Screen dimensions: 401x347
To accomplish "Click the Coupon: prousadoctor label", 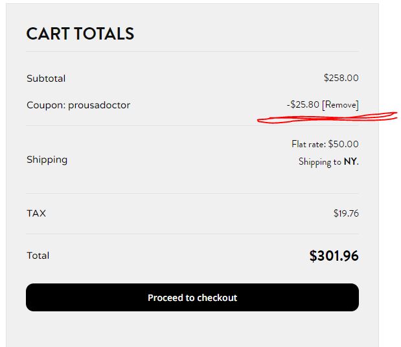I will coord(78,105).
